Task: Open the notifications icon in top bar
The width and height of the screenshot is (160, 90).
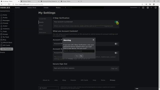Action: 143,8
